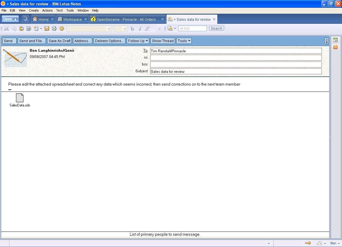Switch to the Workspace tab
Image resolution: width=342 pixels, height=247 pixels.
72,19
